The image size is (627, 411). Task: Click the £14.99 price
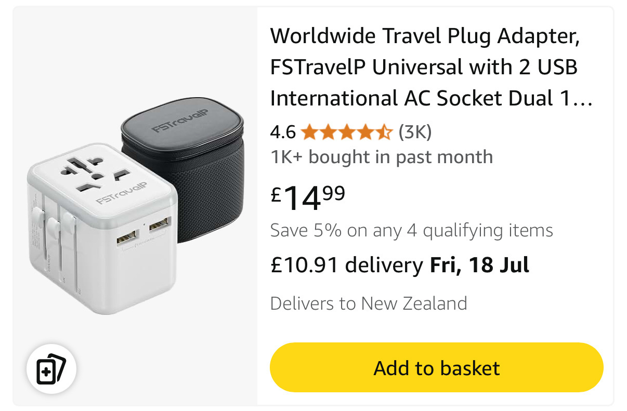[x=308, y=198]
